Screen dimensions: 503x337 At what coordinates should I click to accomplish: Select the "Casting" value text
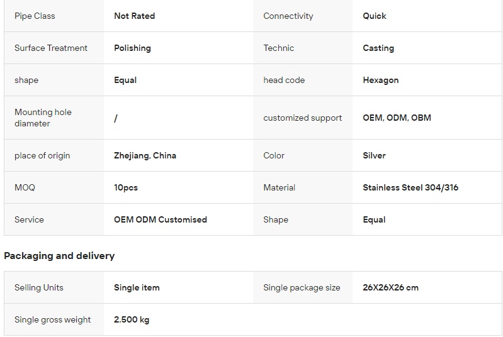(x=378, y=48)
